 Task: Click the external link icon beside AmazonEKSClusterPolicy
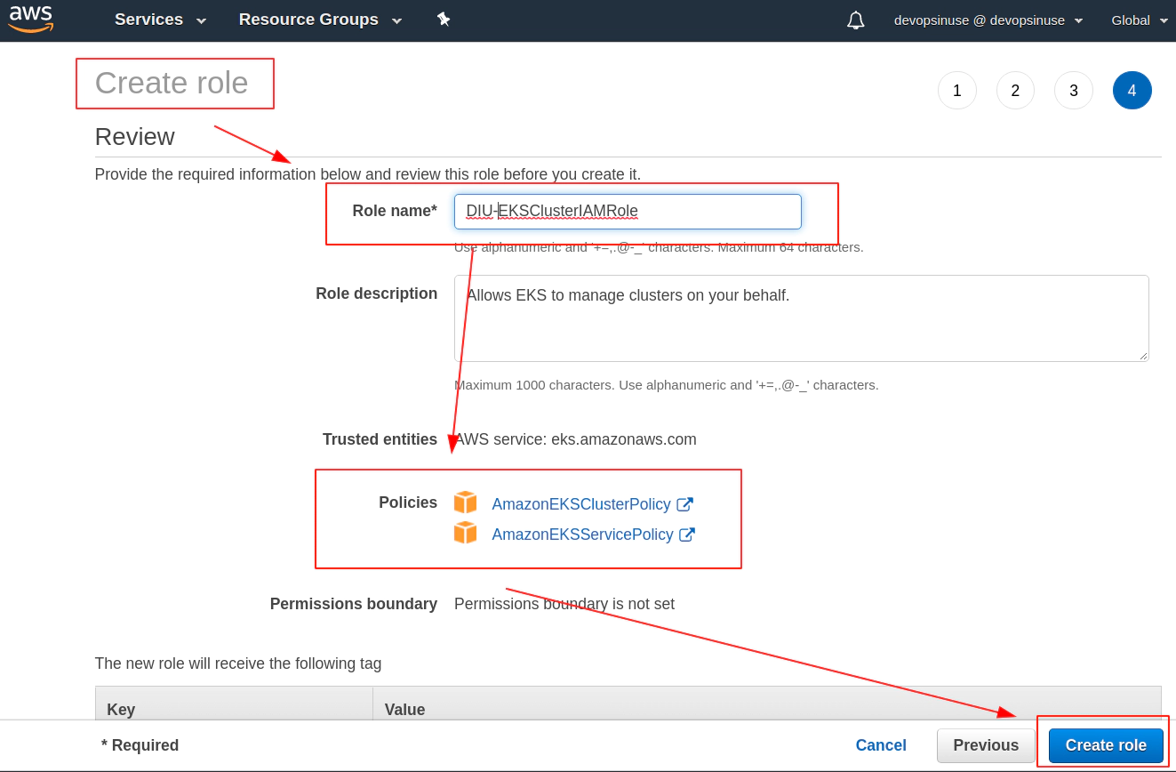[684, 504]
